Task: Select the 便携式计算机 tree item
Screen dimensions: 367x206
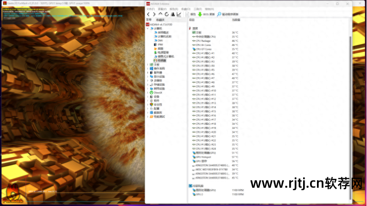Action: (166, 56)
